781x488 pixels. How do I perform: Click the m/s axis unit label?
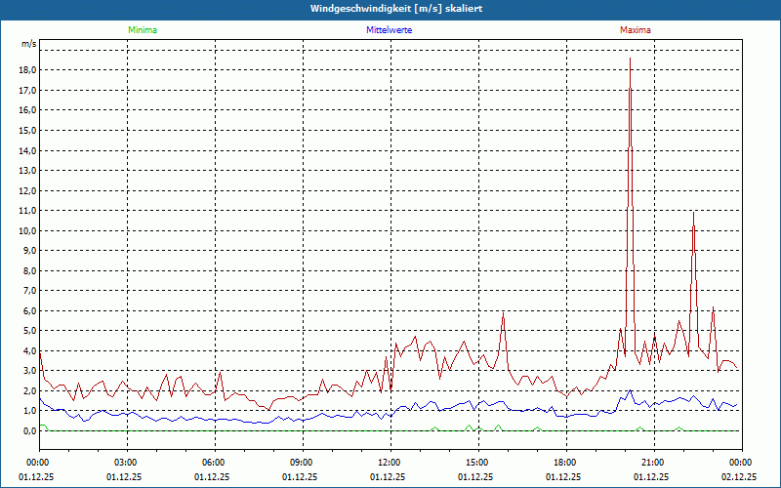coord(29,44)
